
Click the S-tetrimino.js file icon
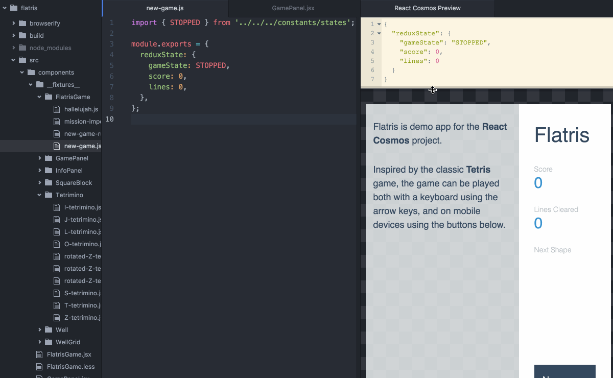point(57,293)
